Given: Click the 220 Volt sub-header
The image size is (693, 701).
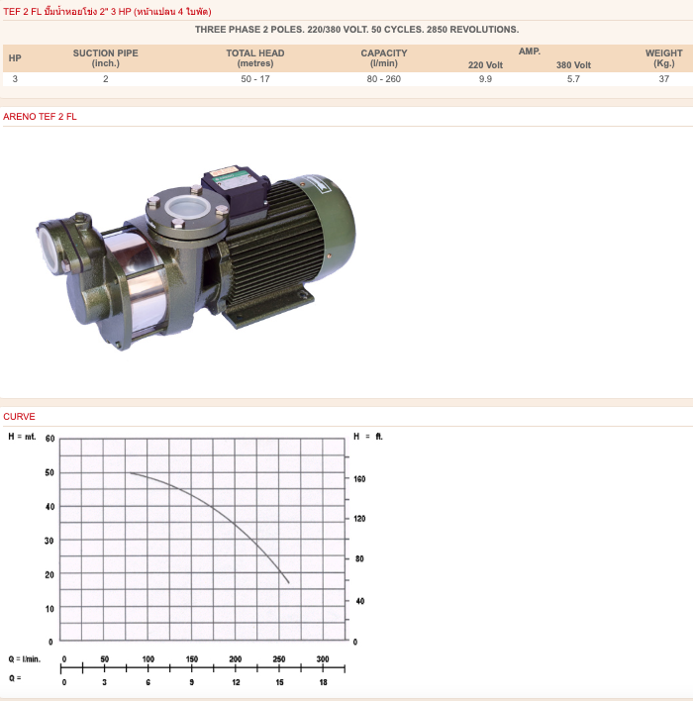Looking at the screenshot, I should pyautogui.click(x=485, y=65).
